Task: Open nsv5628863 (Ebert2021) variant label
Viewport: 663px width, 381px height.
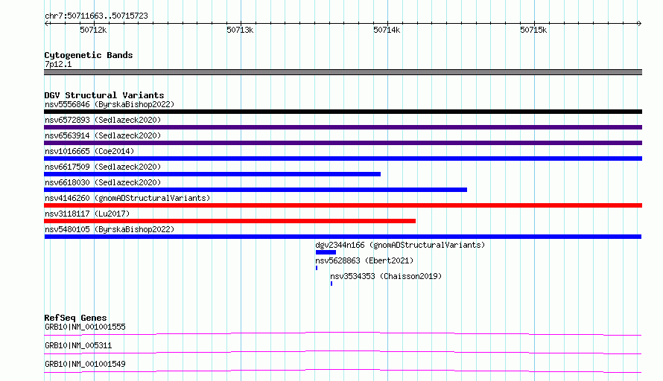Action: 364,260
